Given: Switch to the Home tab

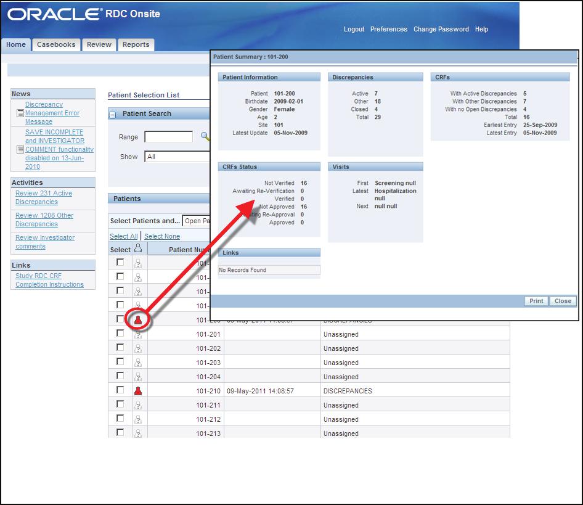Looking at the screenshot, I should point(16,44).
